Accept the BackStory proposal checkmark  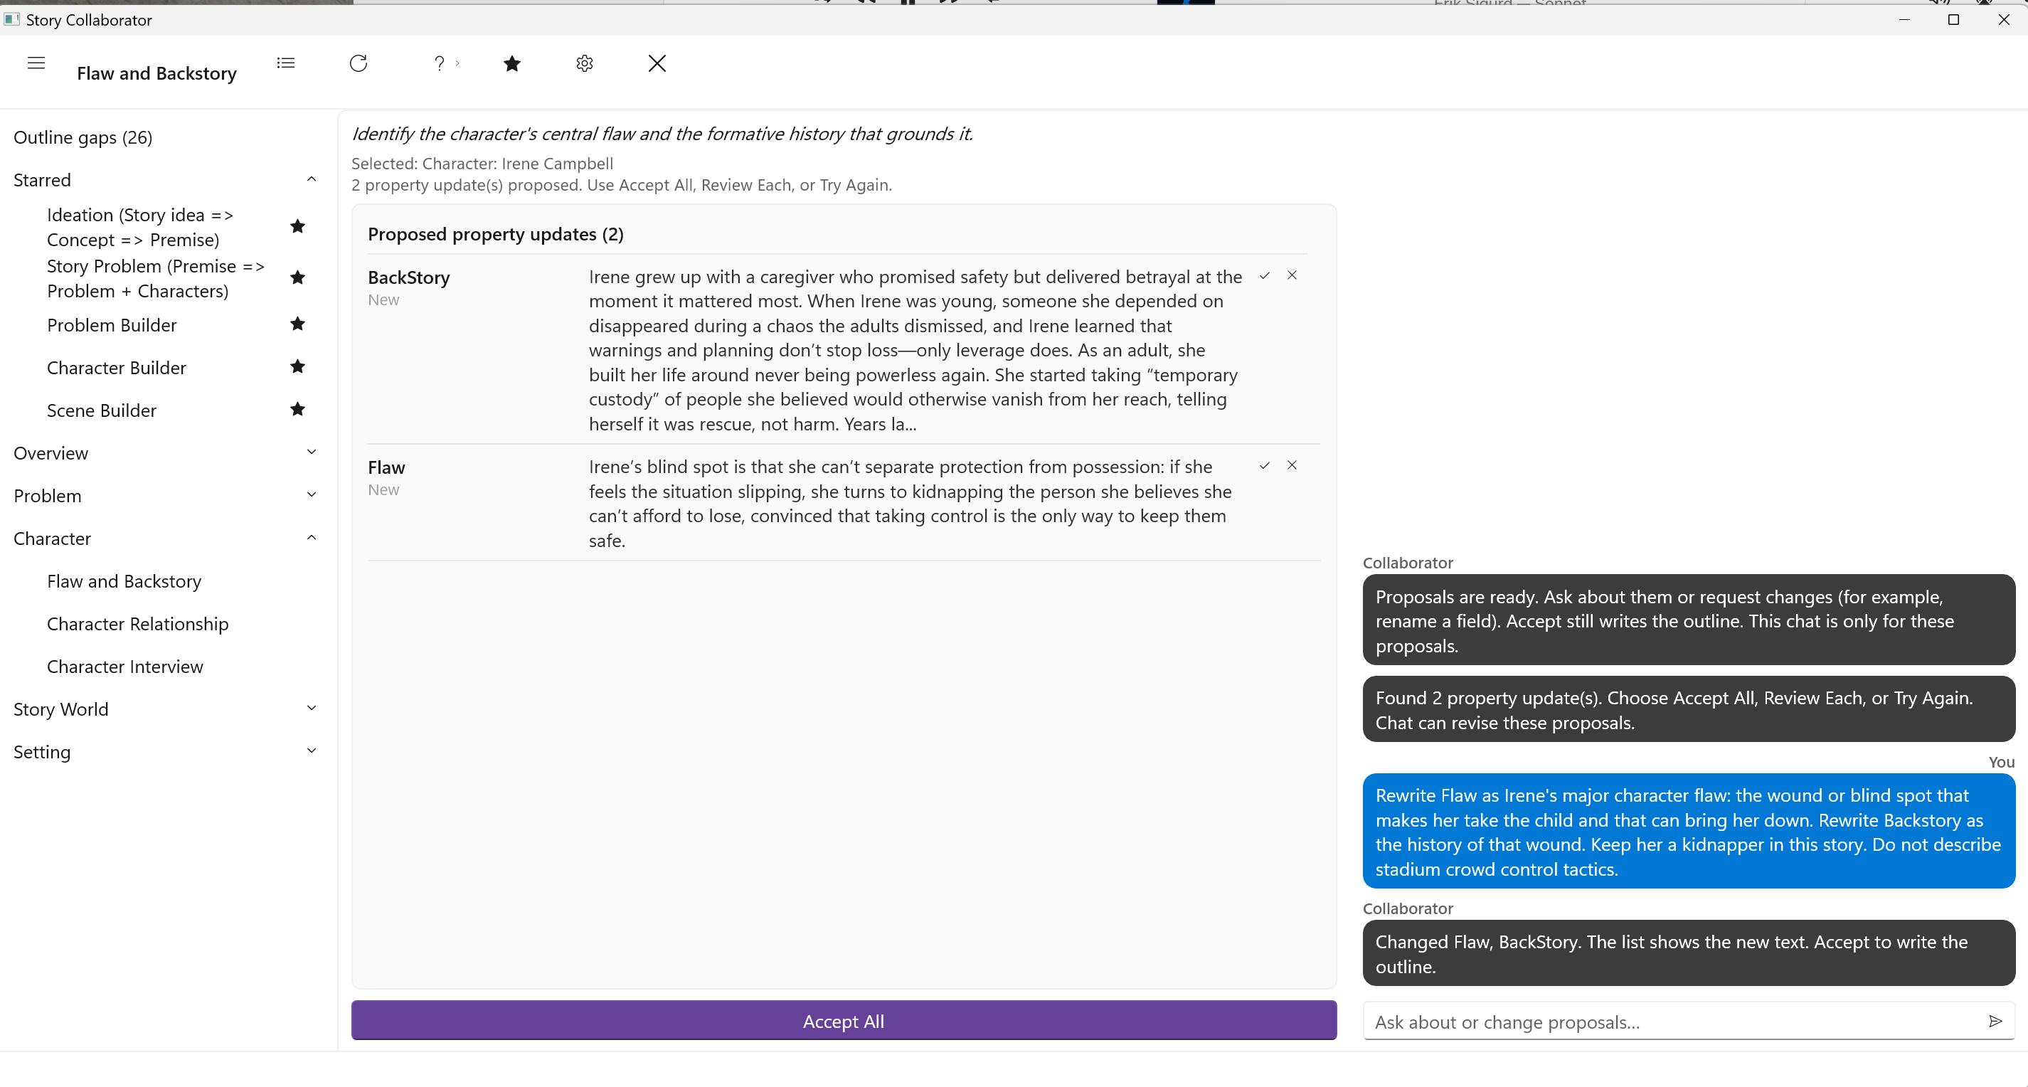[1264, 275]
